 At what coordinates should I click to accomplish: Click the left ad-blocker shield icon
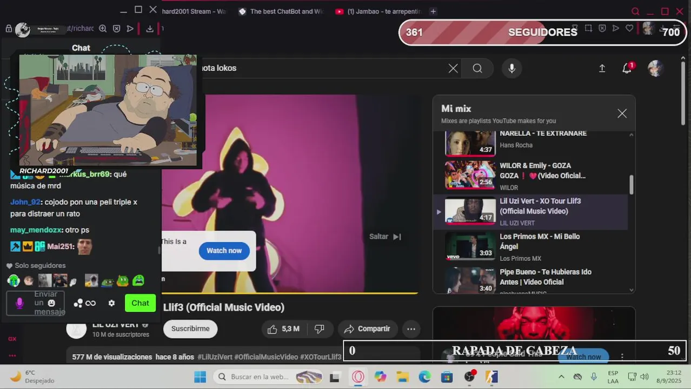[116, 29]
